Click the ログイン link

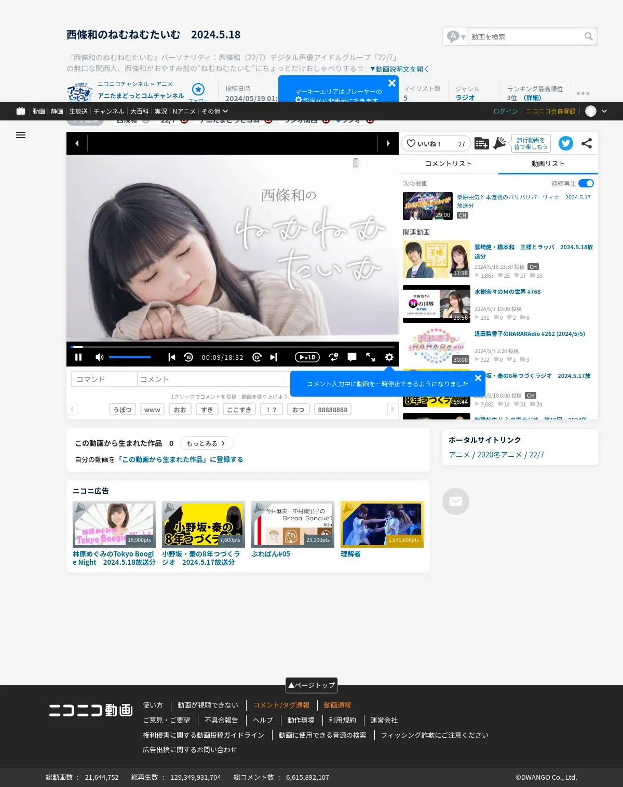click(506, 111)
